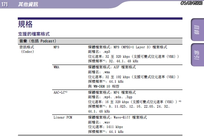Click the 1411 kbps bitrate line

click(x=105, y=127)
